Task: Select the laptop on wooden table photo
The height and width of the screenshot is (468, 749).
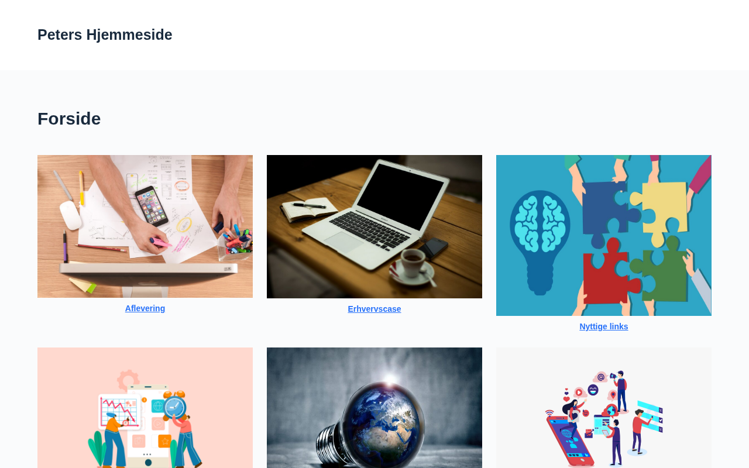Action: point(374,226)
